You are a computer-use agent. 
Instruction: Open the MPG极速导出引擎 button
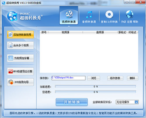click(20, 71)
